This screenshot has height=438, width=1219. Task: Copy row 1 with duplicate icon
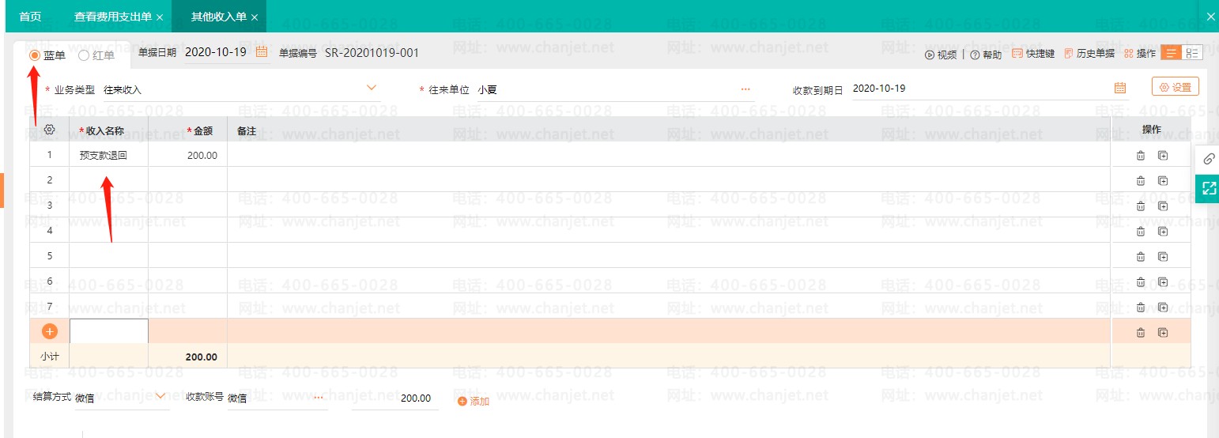coord(1163,156)
